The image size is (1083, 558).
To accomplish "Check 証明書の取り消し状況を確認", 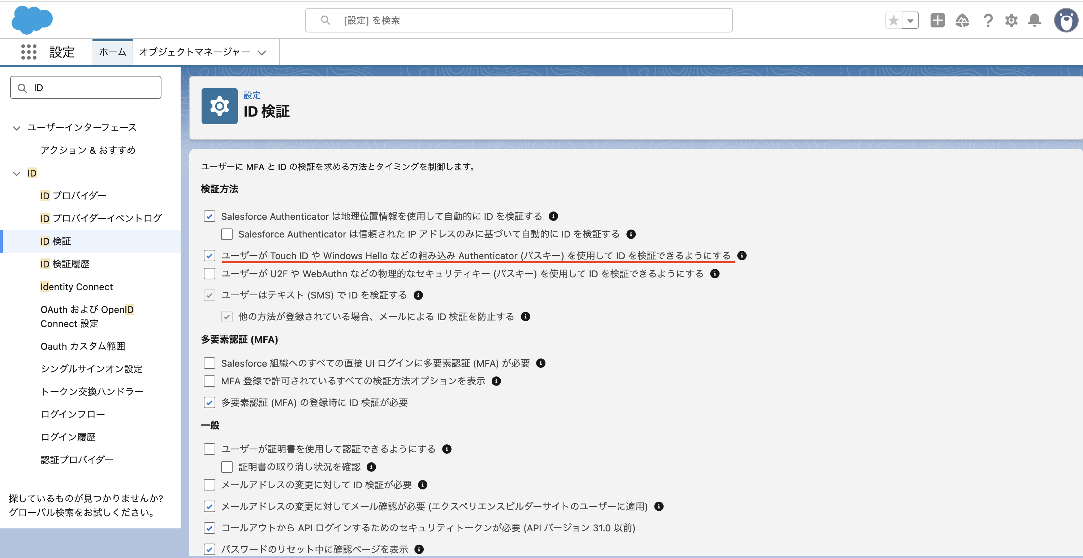I will 226,467.
